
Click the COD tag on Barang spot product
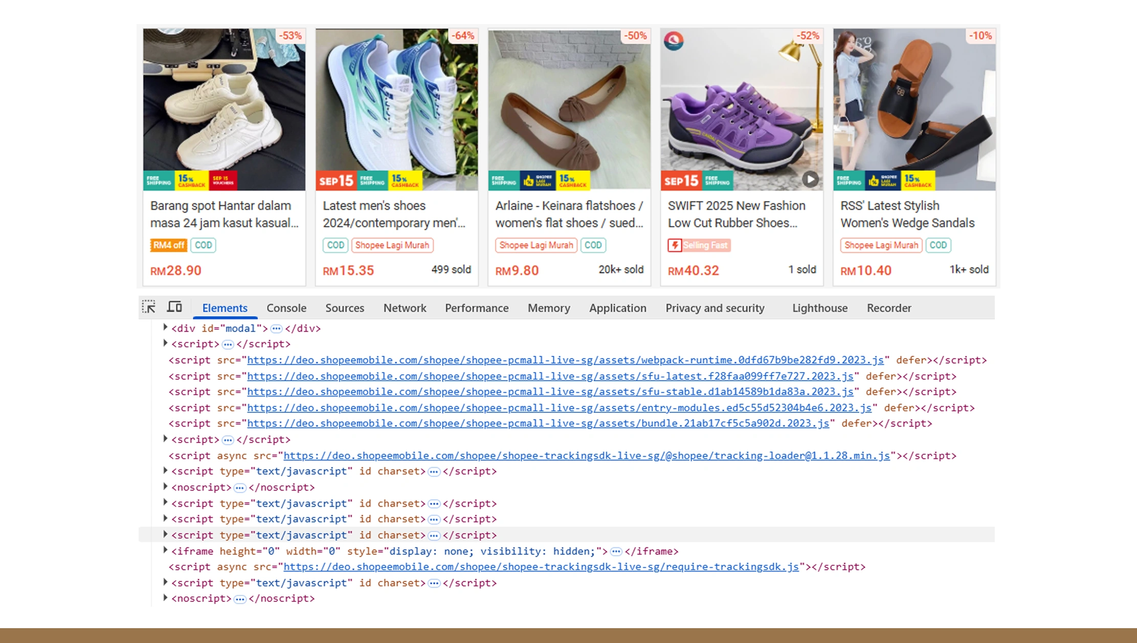tap(203, 245)
